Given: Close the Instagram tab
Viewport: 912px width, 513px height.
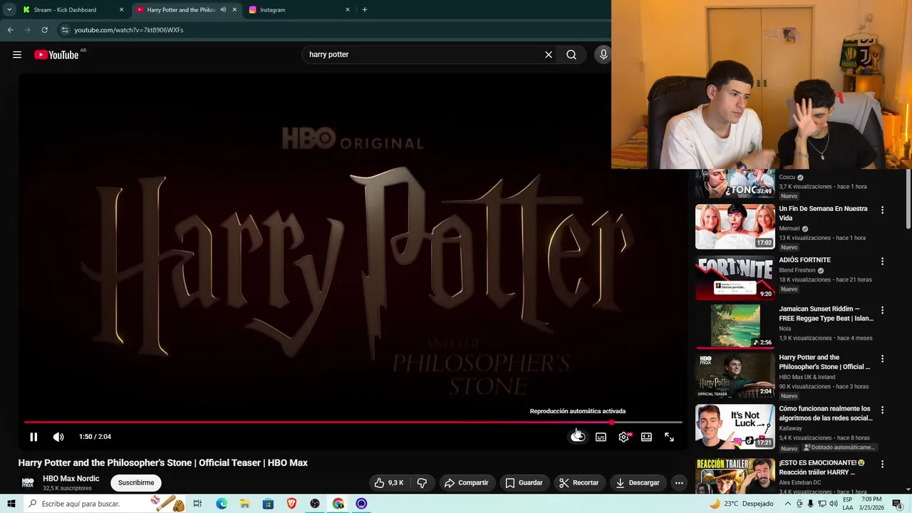Looking at the screenshot, I should click(348, 10).
